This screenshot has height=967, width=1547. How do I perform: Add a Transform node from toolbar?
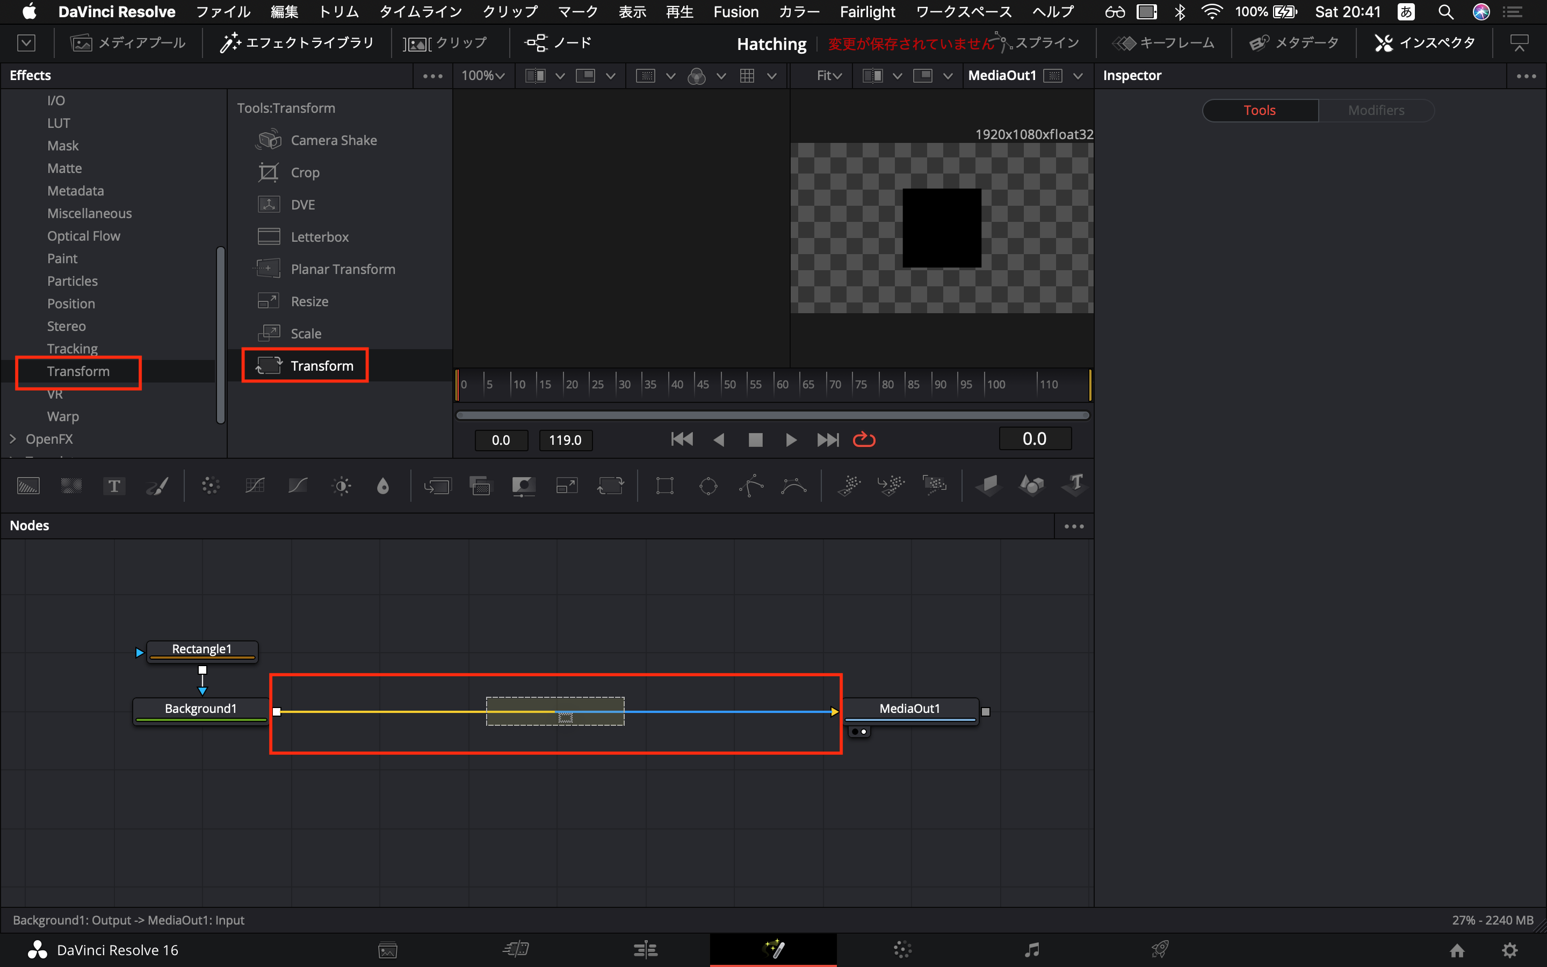click(x=611, y=486)
